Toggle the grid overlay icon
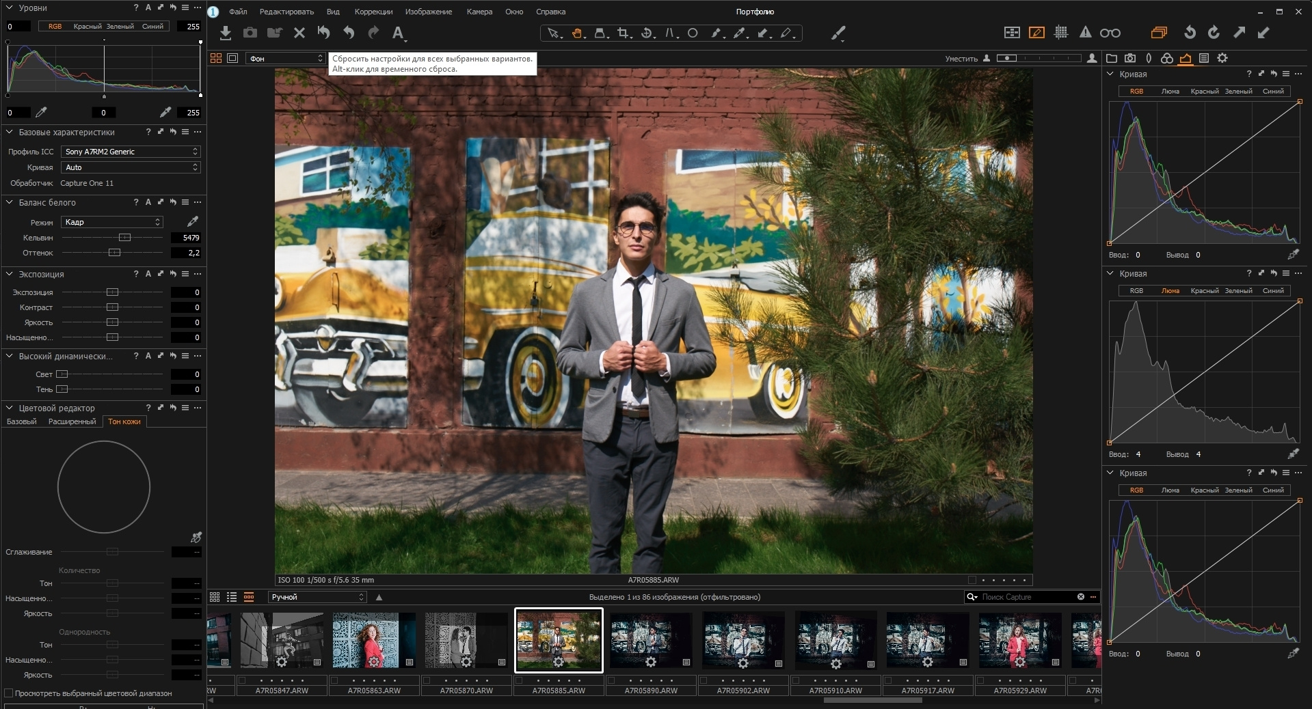This screenshot has width=1312, height=709. point(1061,32)
